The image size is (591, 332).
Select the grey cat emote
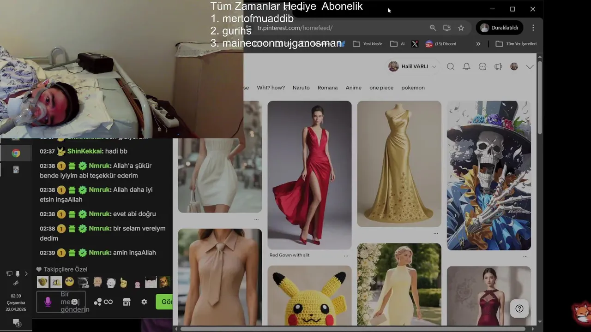84,282
